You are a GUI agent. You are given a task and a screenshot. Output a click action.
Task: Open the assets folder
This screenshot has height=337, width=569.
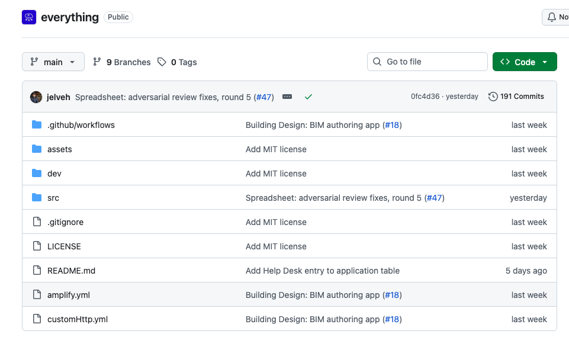coord(60,149)
